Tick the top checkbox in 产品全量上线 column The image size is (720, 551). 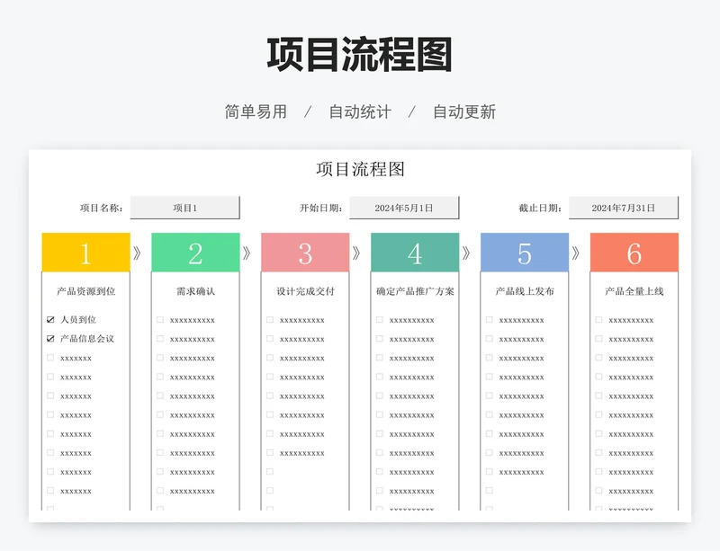(x=598, y=320)
